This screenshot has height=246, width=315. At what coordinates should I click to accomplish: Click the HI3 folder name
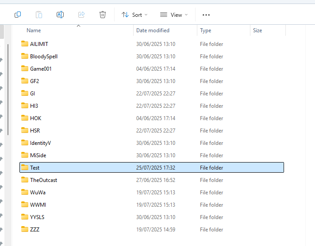[34, 106]
